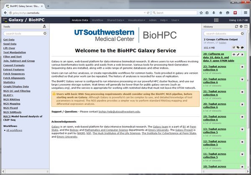The width and height of the screenshot is (251, 175).
Task: View all histories side by side
Action: 246,26
